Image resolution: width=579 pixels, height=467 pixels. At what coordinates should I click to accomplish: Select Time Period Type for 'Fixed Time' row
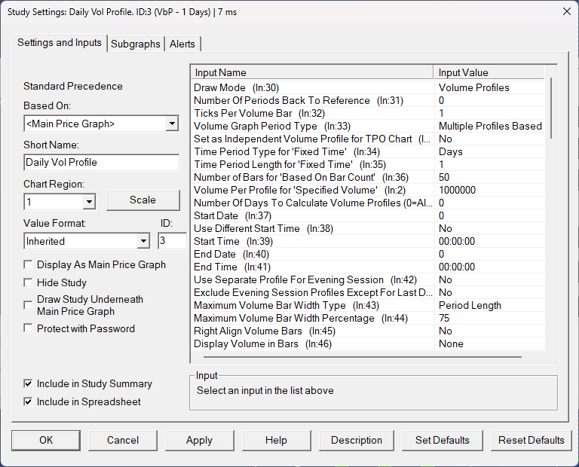point(367,151)
